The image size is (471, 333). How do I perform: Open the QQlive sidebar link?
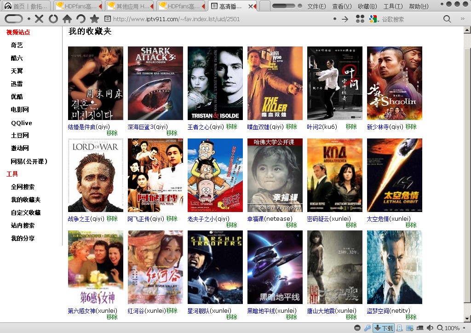(x=22, y=123)
